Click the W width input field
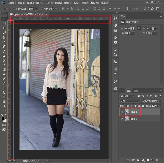This screenshot has height=163, width=164. 130,28
